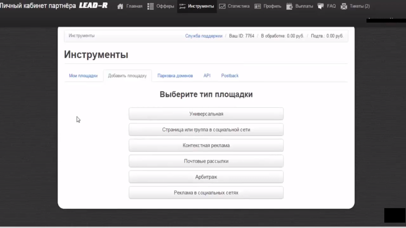Select Страница или группа в социальной сети
Viewport: 406px width, 228px height.
pos(206,129)
